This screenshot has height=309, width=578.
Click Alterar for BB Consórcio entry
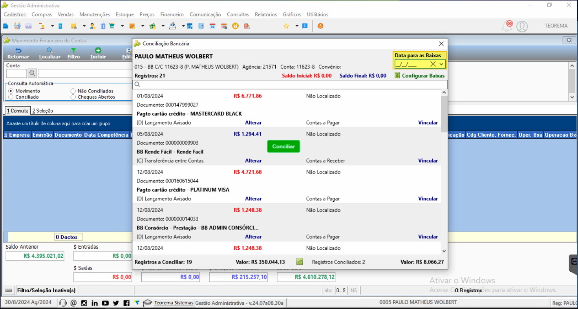tap(253, 237)
